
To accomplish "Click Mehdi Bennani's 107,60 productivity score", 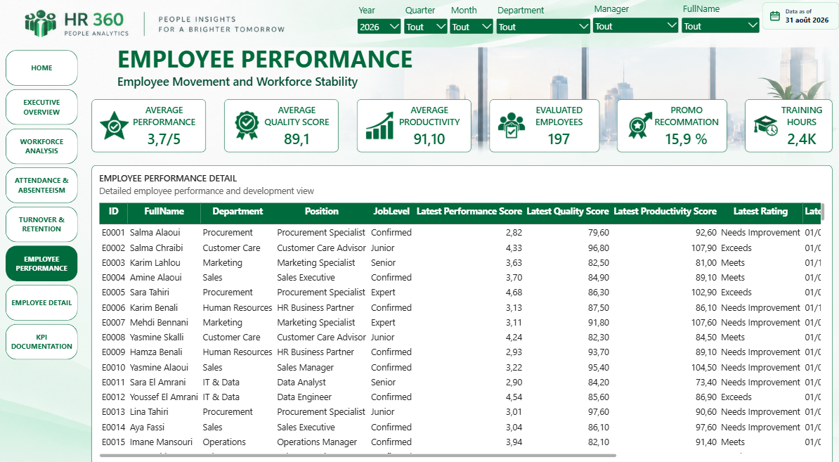I will [x=703, y=322].
